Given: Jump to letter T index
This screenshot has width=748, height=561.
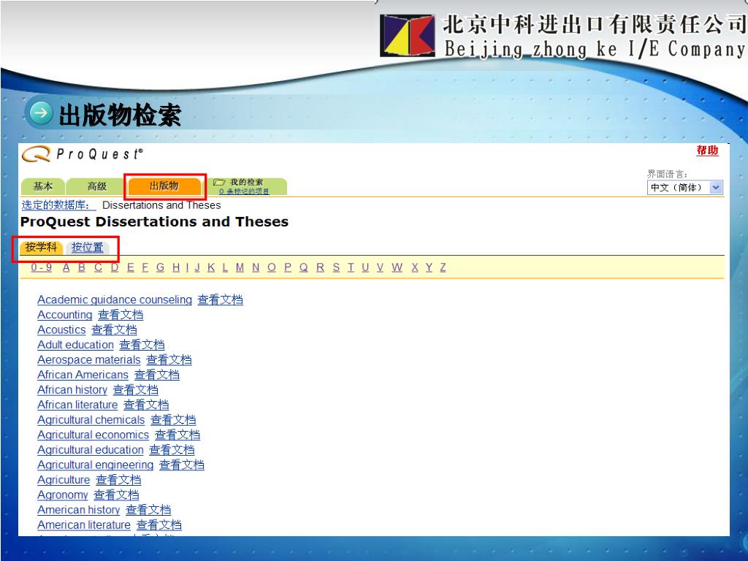Looking at the screenshot, I should click(x=351, y=267).
